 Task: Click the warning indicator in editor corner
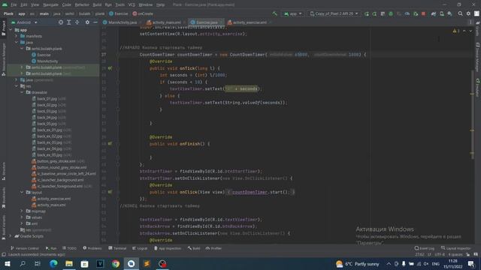click(x=456, y=31)
